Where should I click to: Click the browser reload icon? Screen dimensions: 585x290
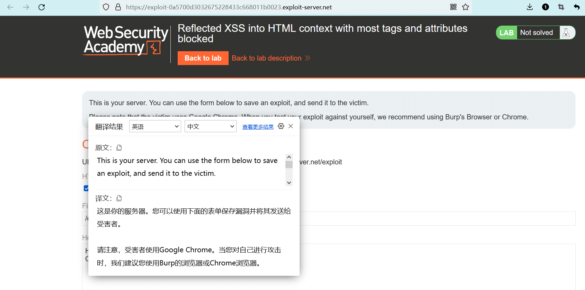point(42,7)
